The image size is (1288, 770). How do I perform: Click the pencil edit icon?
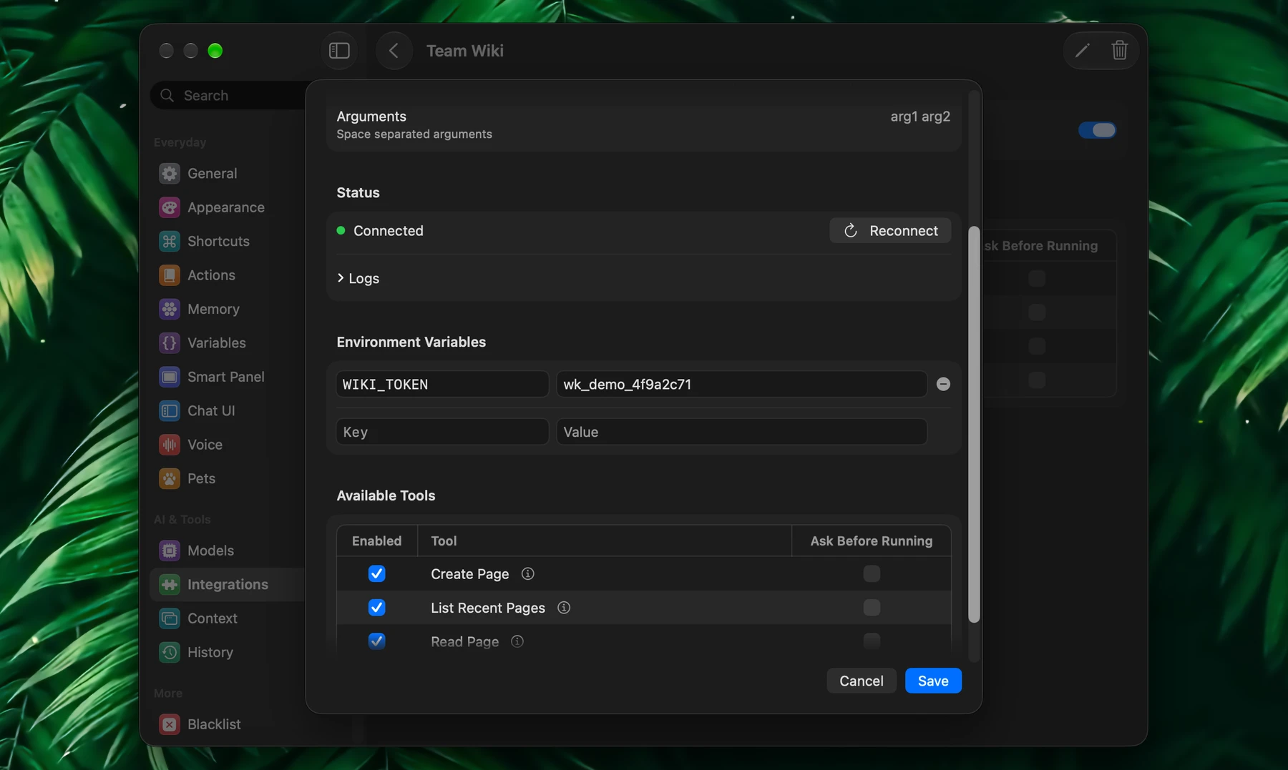[1082, 51]
